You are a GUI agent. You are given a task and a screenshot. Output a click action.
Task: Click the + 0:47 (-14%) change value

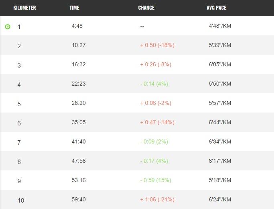coord(157,122)
